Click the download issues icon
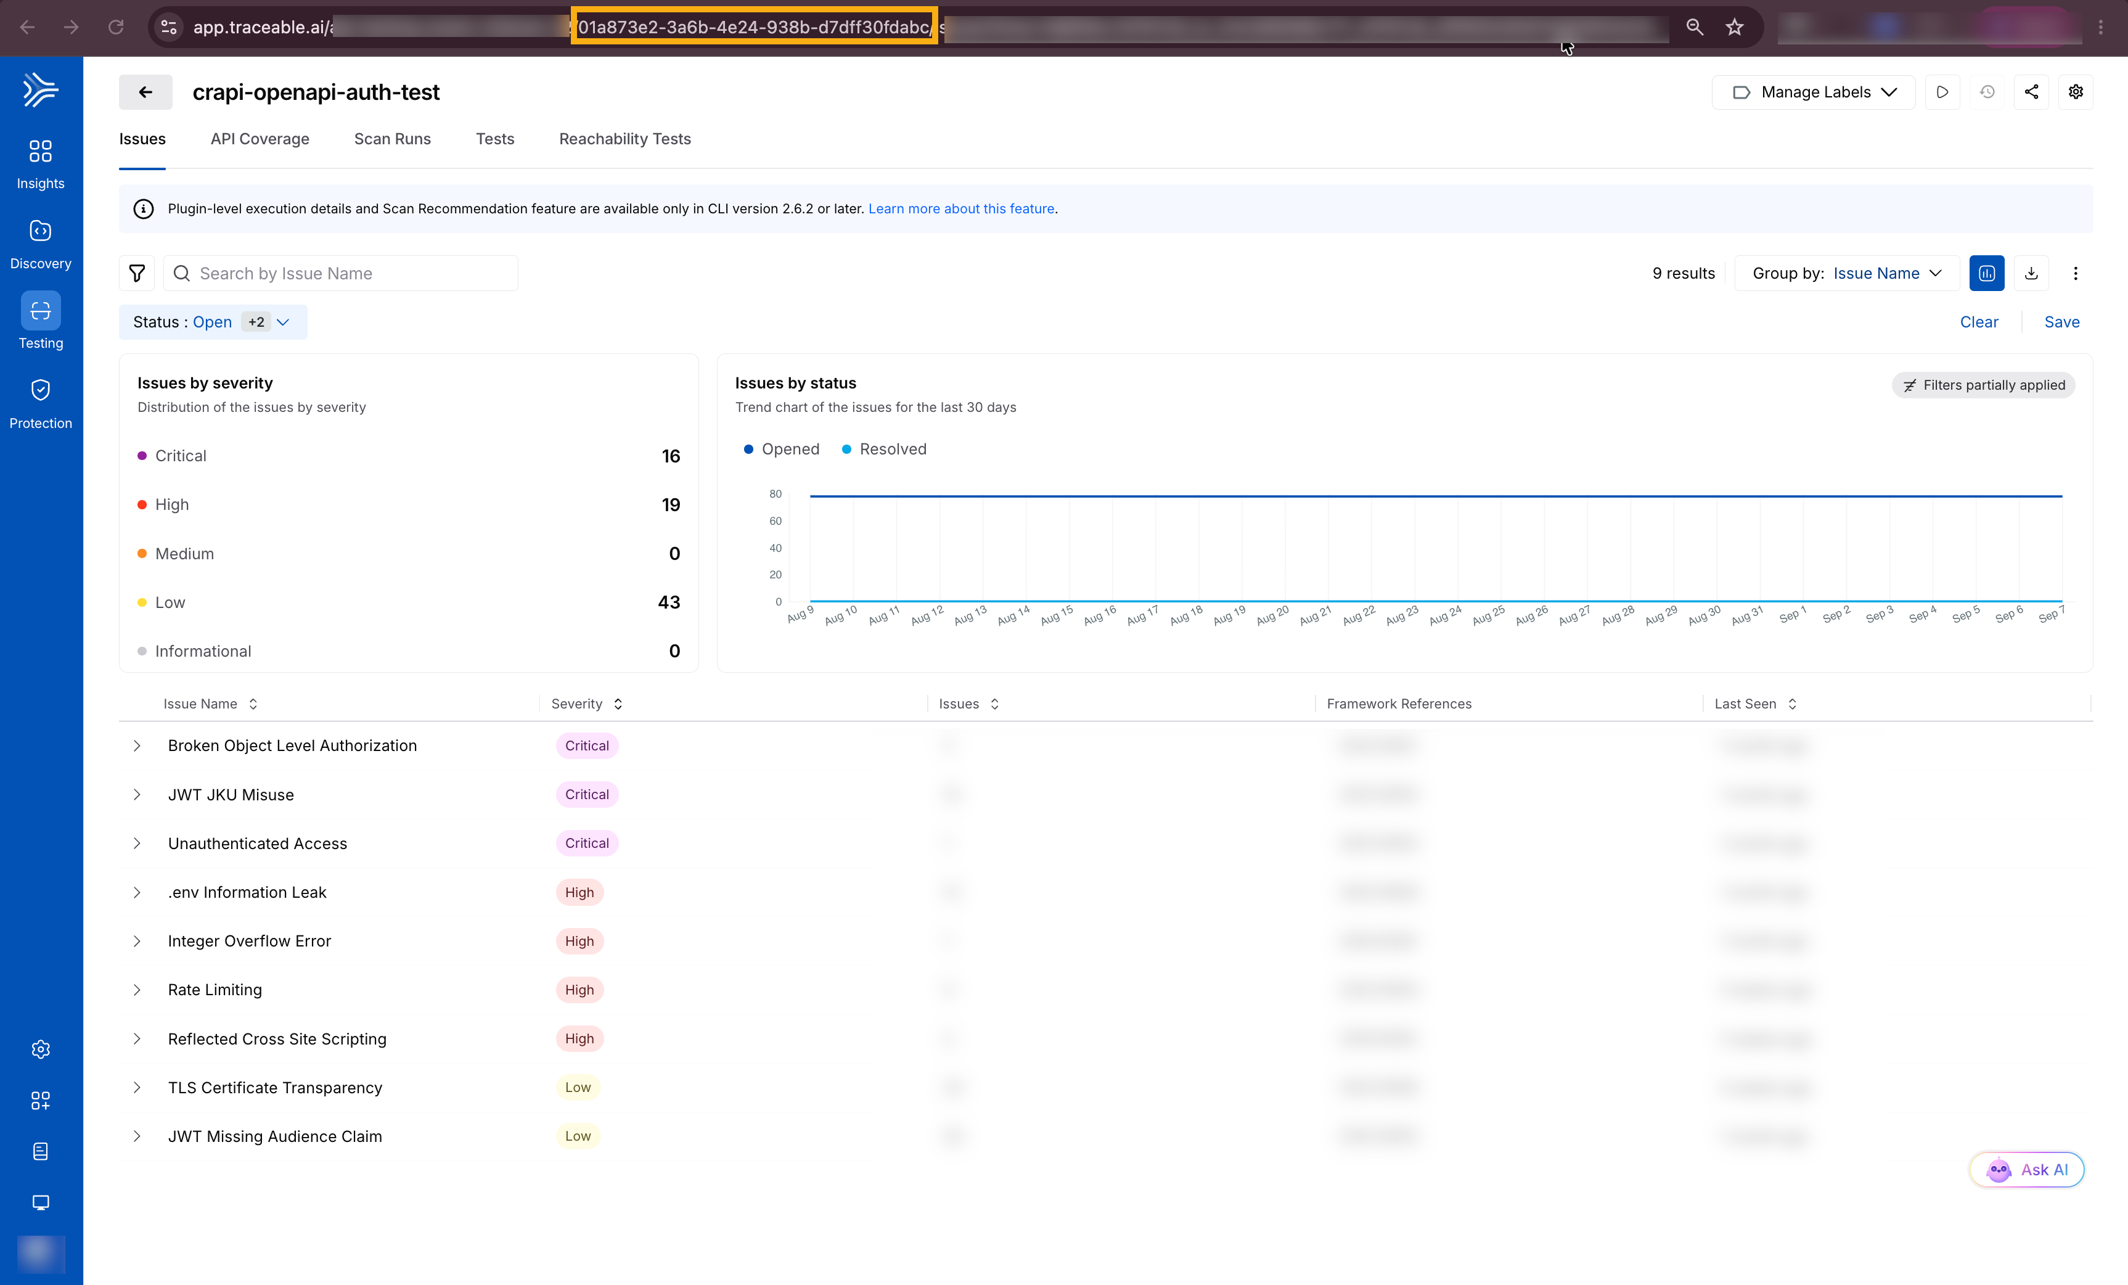 point(2031,274)
